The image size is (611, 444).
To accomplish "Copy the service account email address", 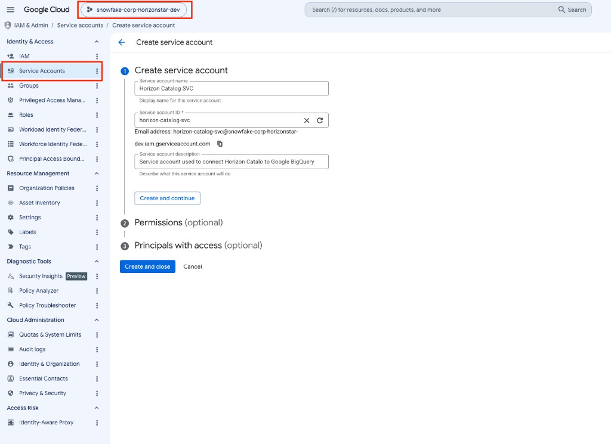I will tap(220, 144).
